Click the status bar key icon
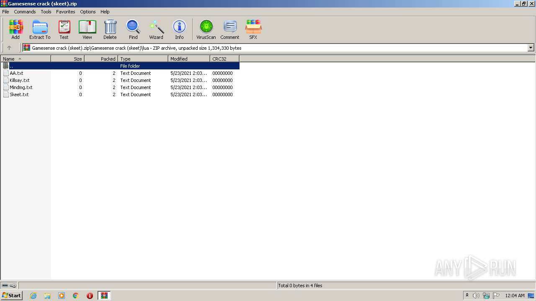This screenshot has height=301, width=536. click(x=13, y=286)
